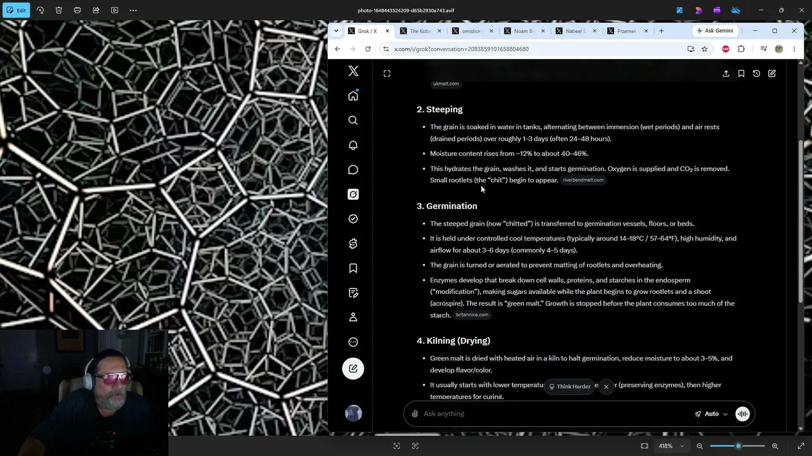812x456 pixels.
Task: Open Explore search in X sidebar
Action: 353,120
